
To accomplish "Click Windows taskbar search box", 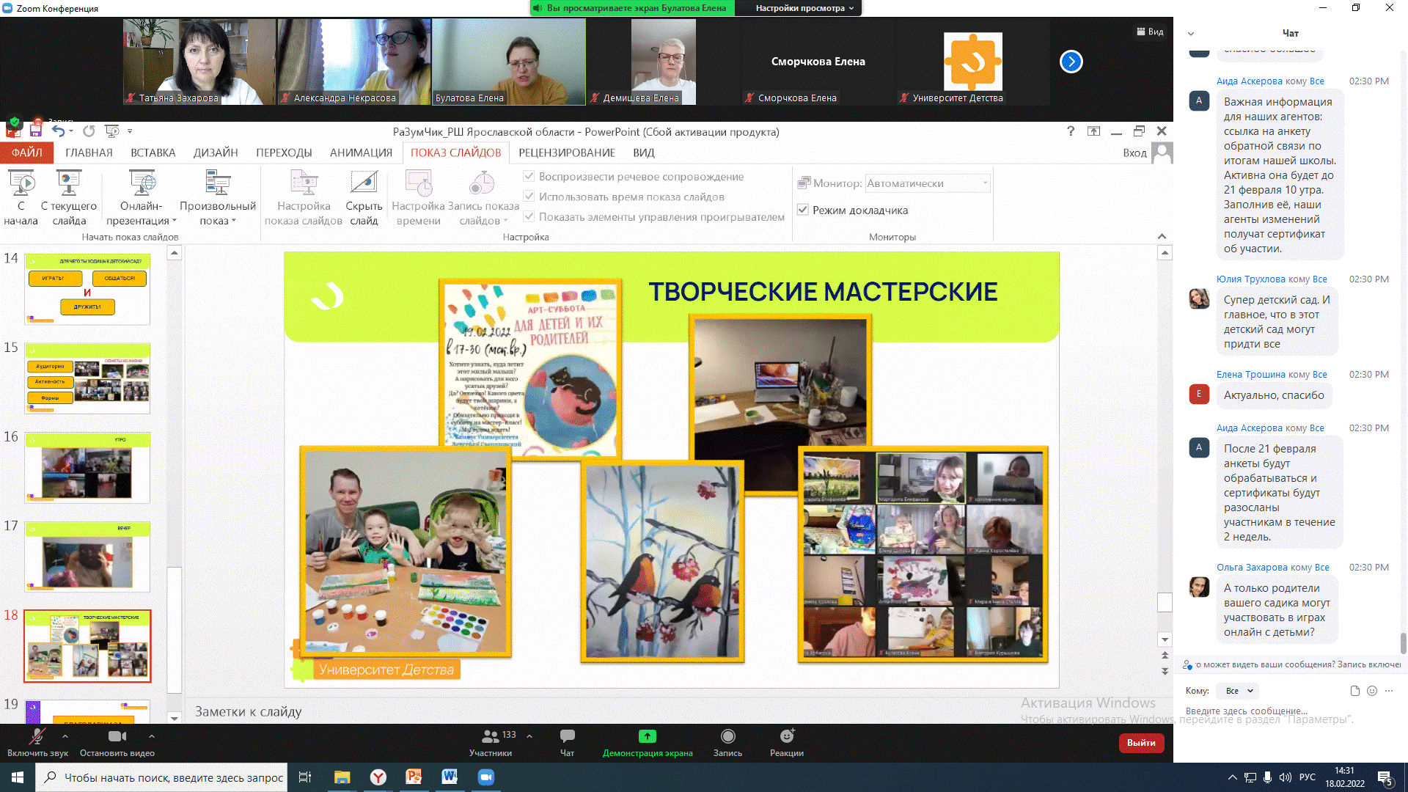I will coord(161,777).
